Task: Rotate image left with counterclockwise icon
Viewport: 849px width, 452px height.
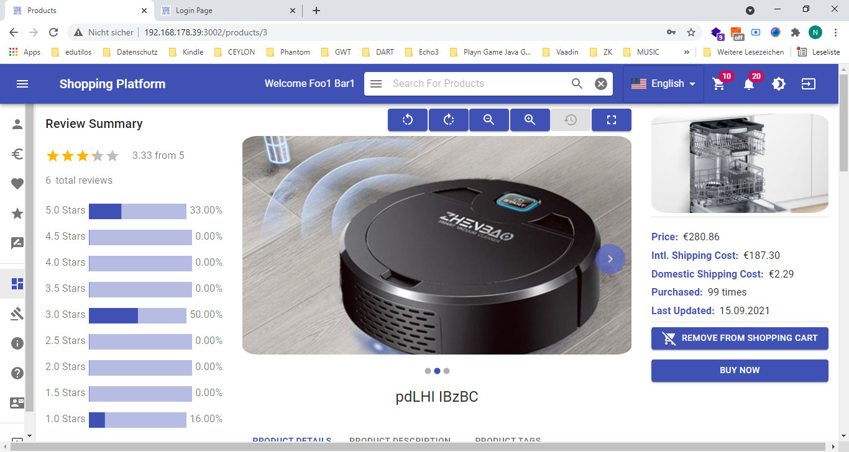Action: 408,120
